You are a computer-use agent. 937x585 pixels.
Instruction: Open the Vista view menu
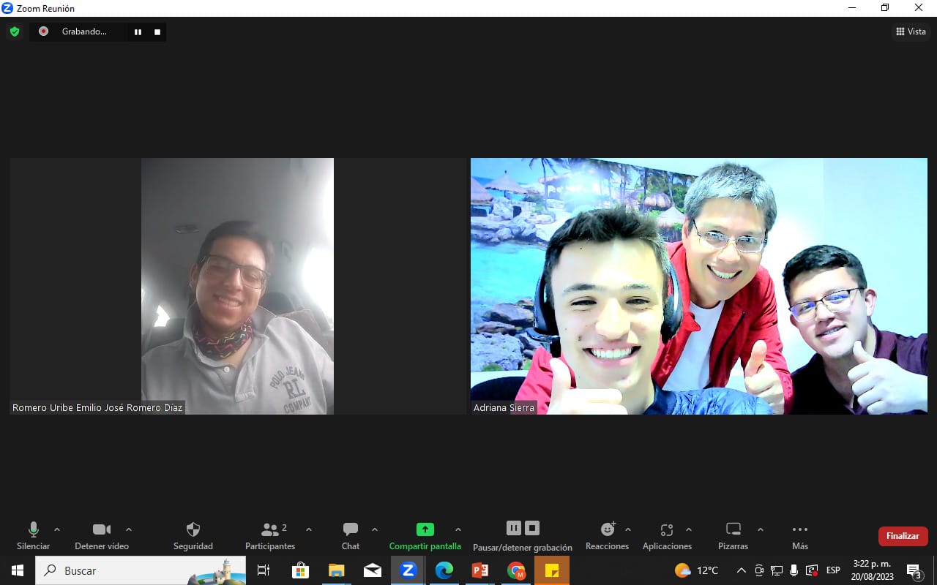point(911,31)
